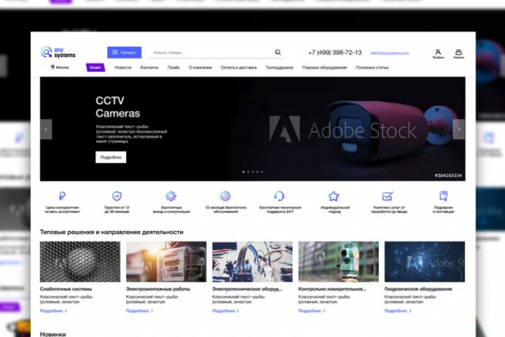Open Геодезическое оборудование thumbnail image
The image size is (505, 337).
point(425,262)
